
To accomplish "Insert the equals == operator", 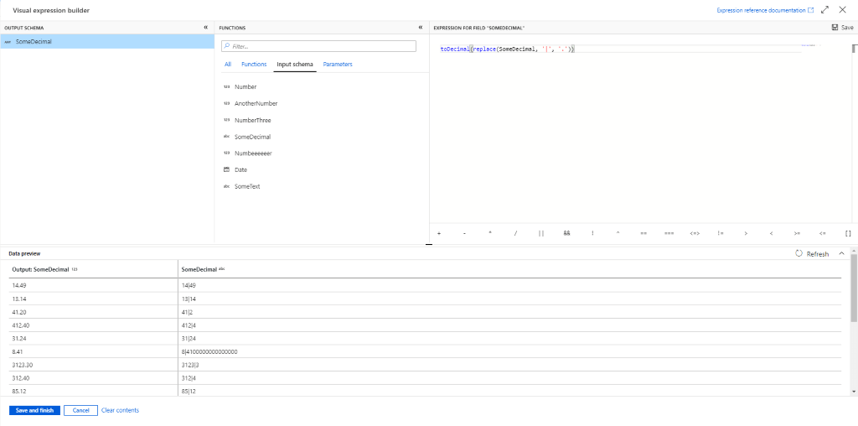I will tap(643, 233).
